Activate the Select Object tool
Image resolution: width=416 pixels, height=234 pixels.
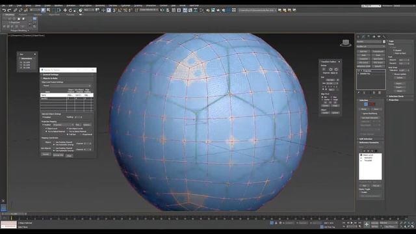pyautogui.click(x=43, y=10)
